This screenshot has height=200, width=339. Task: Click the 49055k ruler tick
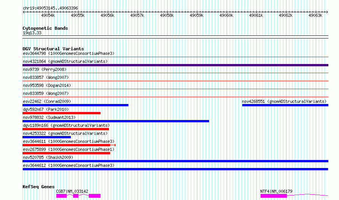click(x=78, y=15)
